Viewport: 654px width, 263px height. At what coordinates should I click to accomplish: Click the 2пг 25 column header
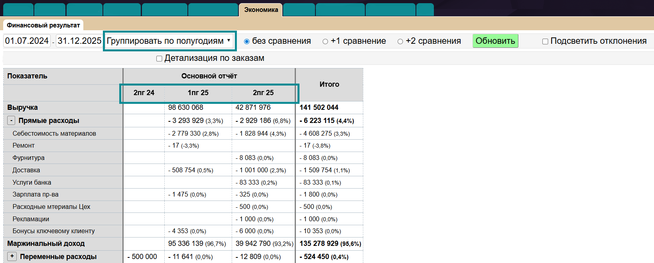coord(263,93)
